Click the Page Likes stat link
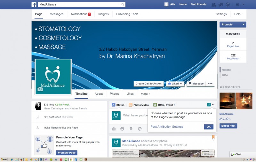The image size is (256, 162). pos(233,46)
